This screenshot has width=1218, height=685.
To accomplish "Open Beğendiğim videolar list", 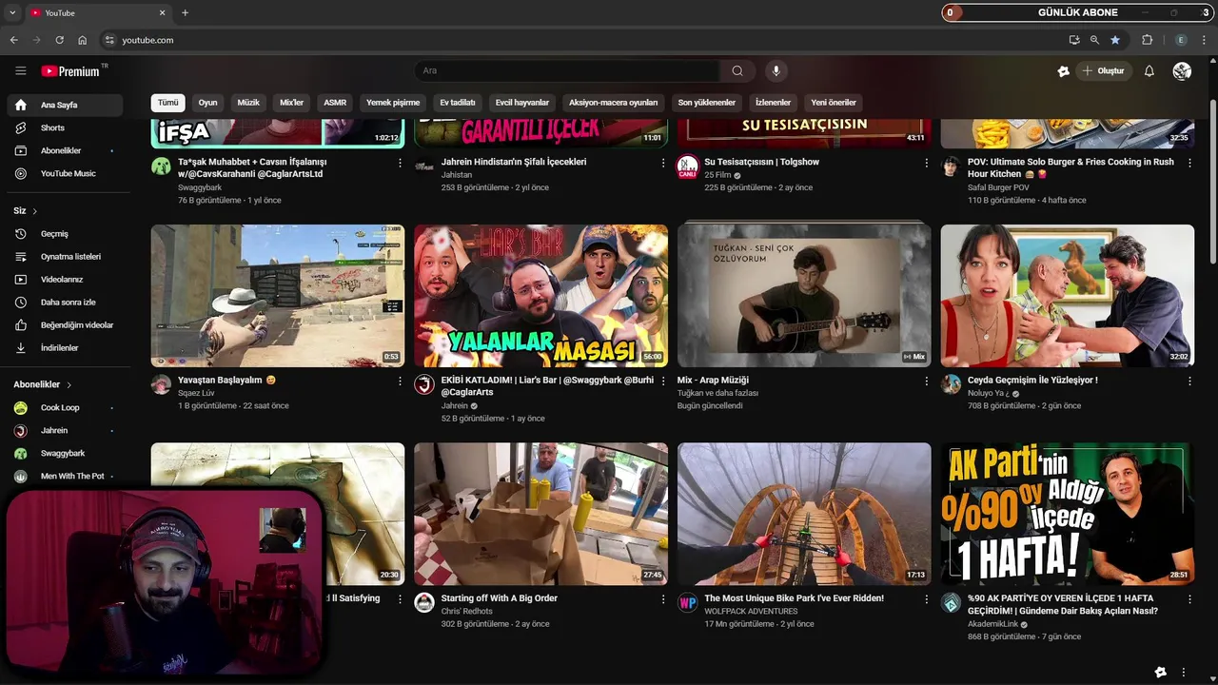I will [65, 325].
